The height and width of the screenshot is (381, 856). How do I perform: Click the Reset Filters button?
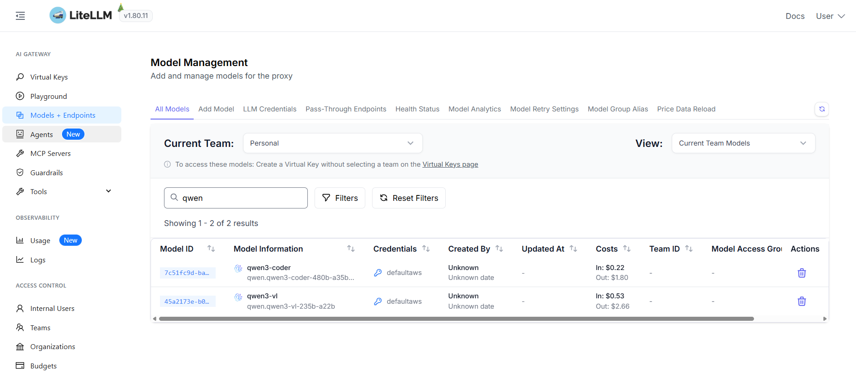click(x=408, y=198)
